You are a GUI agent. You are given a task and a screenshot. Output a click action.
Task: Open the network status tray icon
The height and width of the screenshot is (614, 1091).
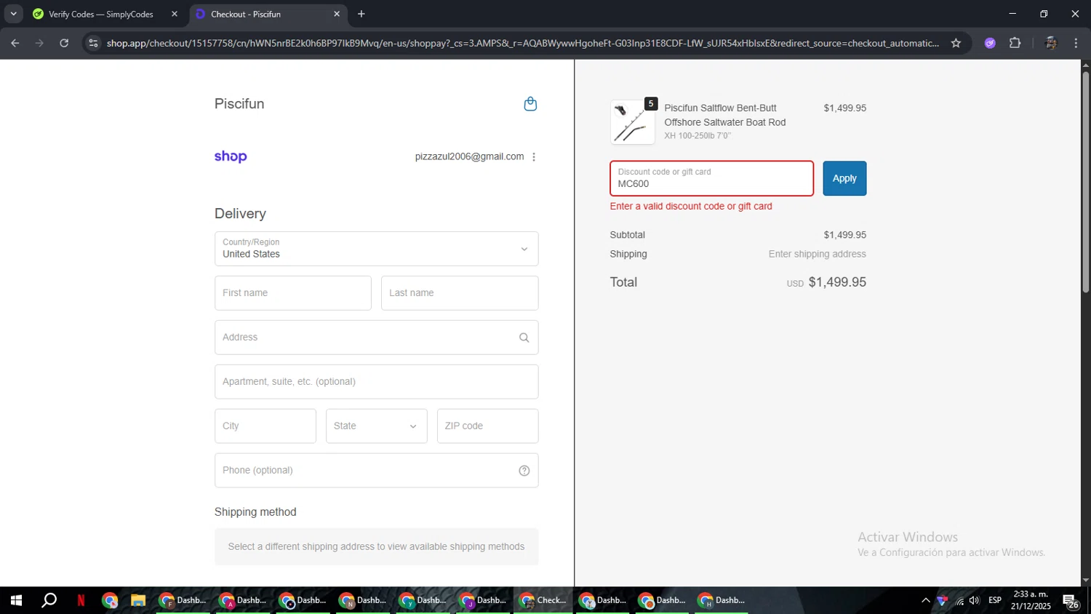pyautogui.click(x=959, y=600)
